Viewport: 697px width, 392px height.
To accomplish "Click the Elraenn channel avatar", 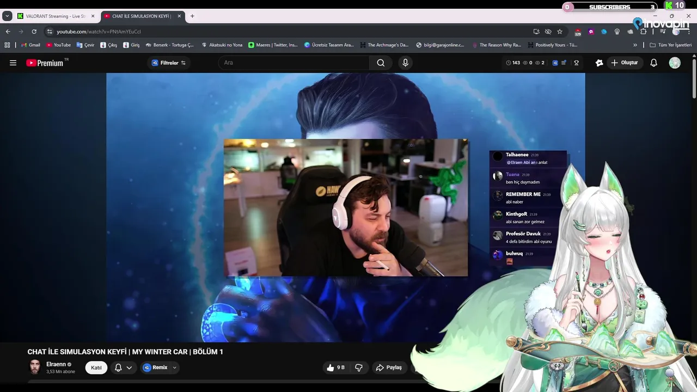I will point(35,367).
